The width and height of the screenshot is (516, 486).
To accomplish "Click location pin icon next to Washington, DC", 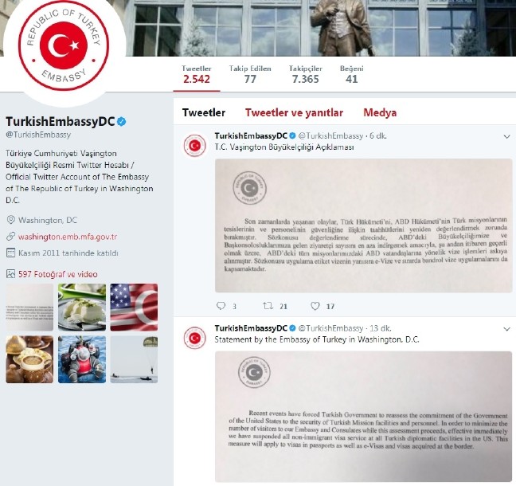I will click(x=10, y=220).
